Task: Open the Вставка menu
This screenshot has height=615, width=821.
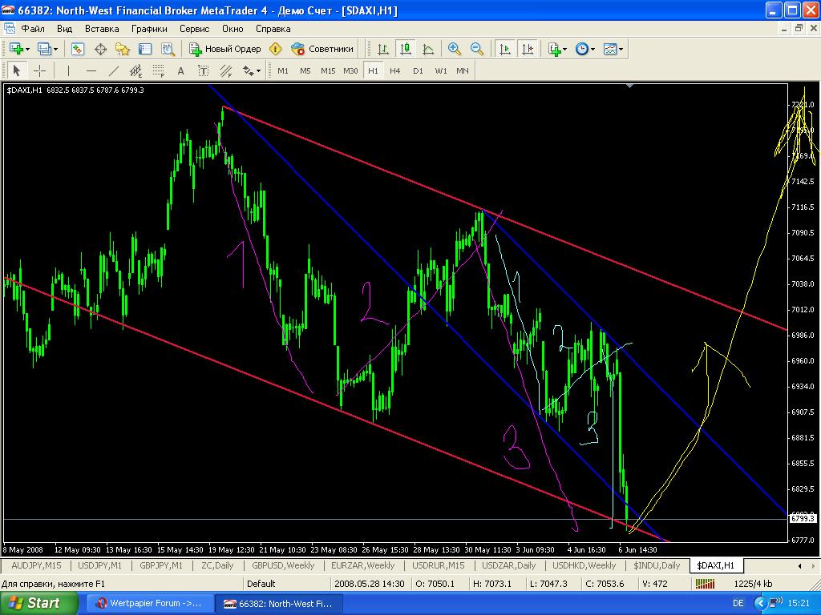Action: click(102, 29)
